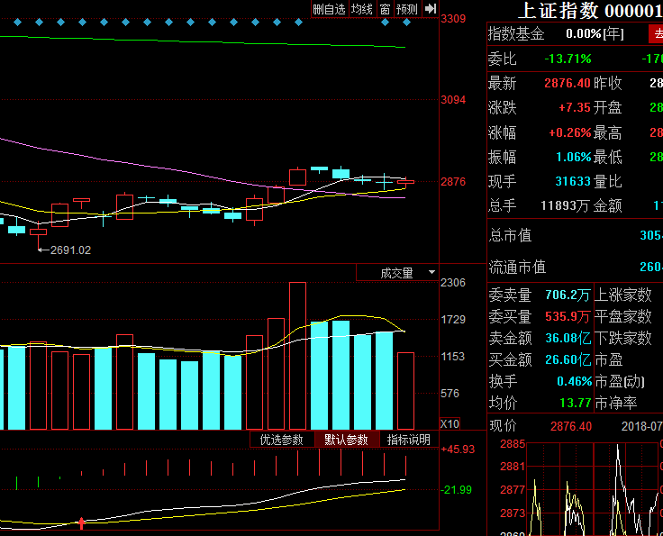Click the X10 volume scale label
Screen dimensions: 663x536
coord(450,423)
